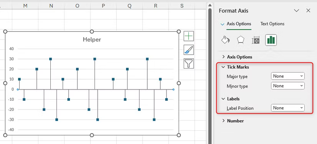Click the -40 vertical axis label
Screen dimensions: 317x144
click(x=10, y=130)
